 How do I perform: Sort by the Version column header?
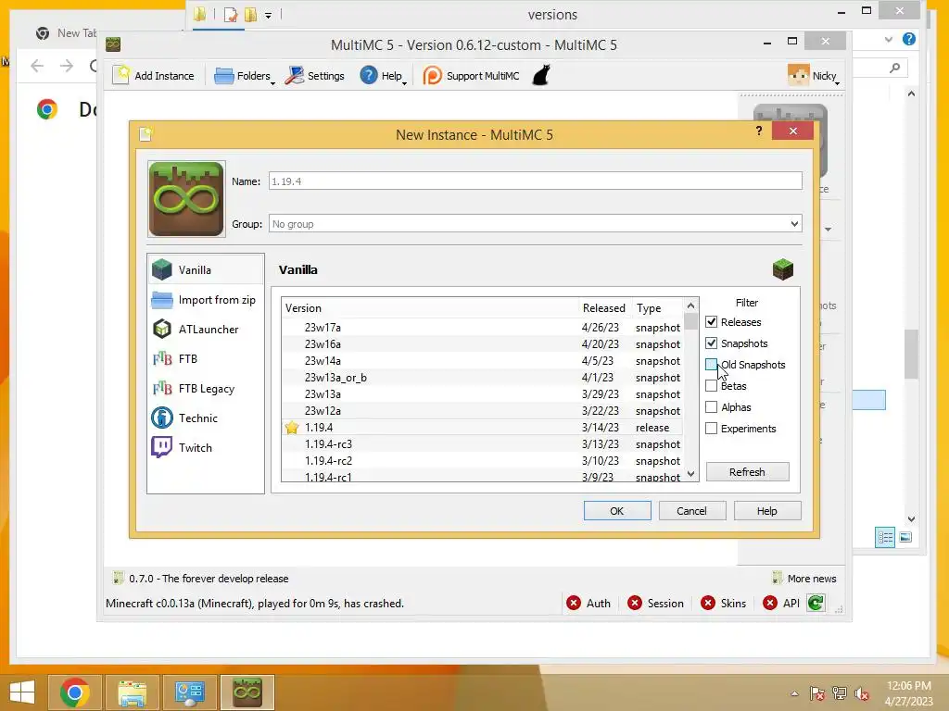point(430,307)
